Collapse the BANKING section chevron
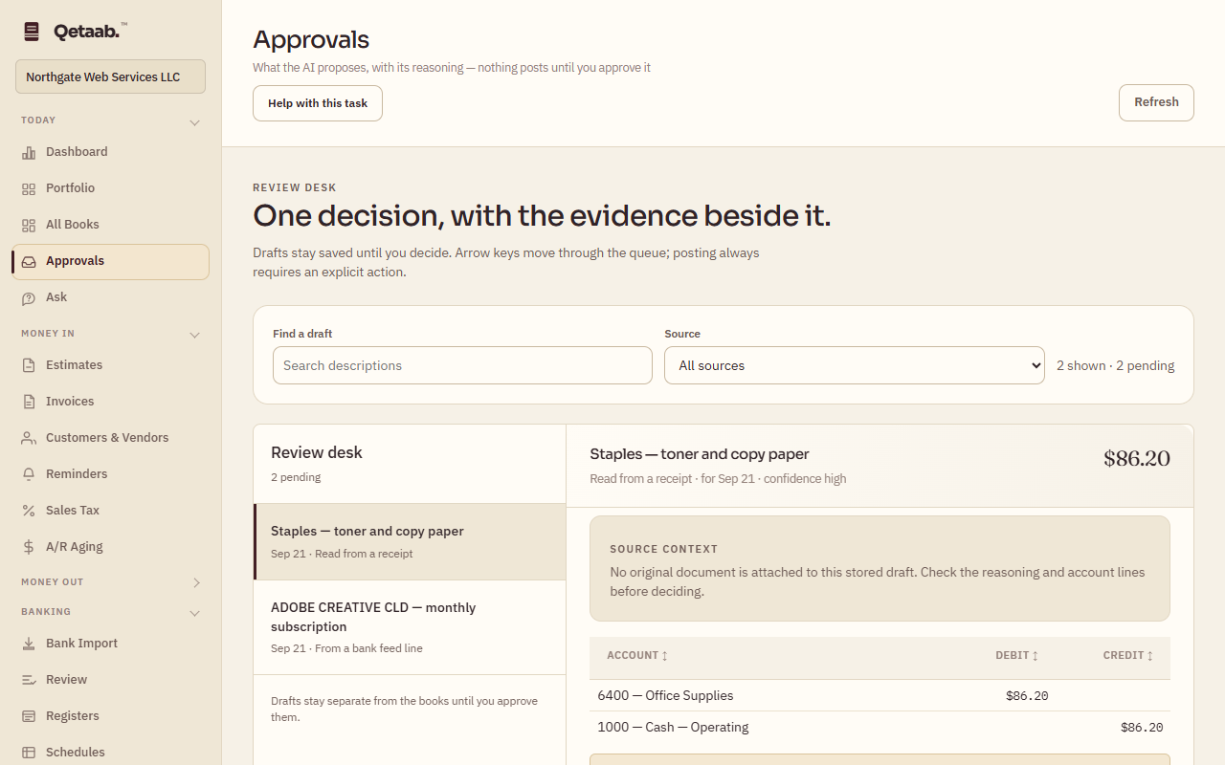The image size is (1225, 765). coord(195,613)
